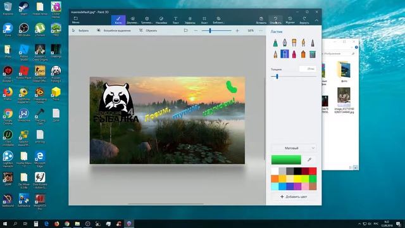Select the Oil brush tool
This screenshot has height=228, width=405.
click(294, 42)
